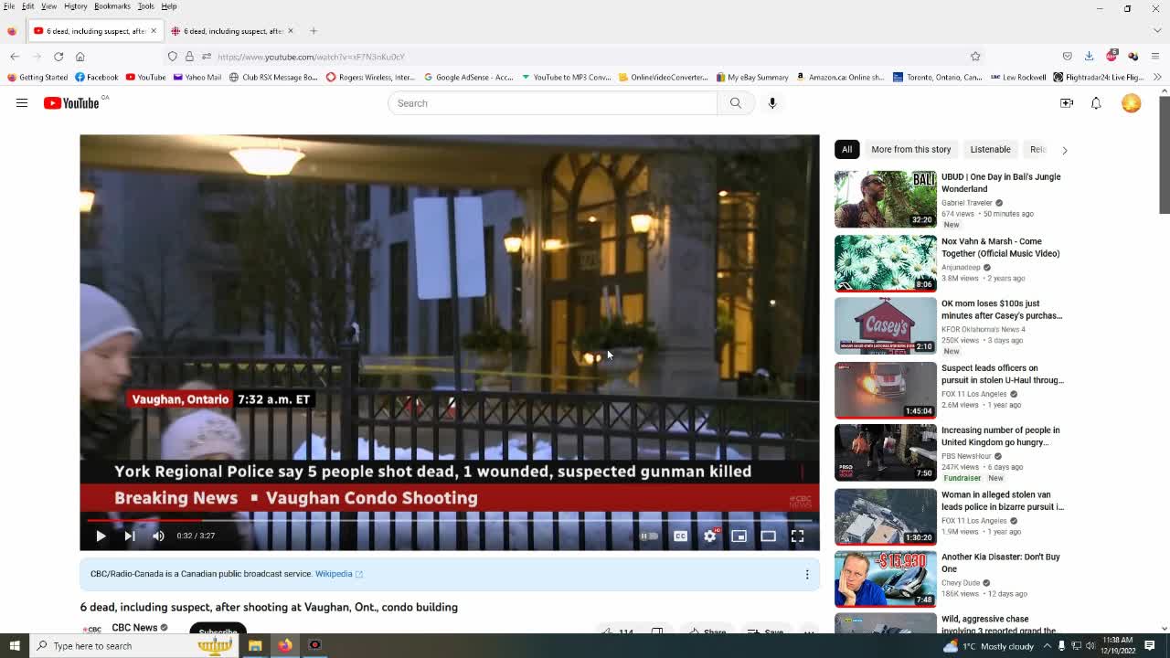Open info panel three-dot options

(807, 574)
